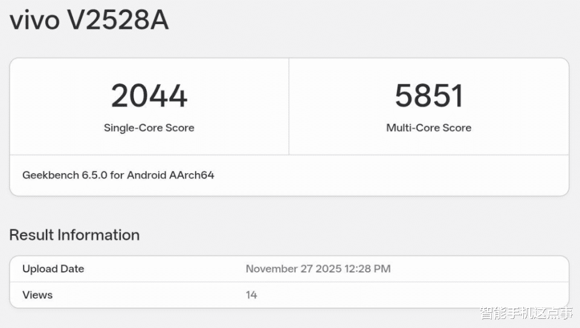This screenshot has width=580, height=328.
Task: Click the Chinese watermark text at bottom right
Action: (x=526, y=313)
